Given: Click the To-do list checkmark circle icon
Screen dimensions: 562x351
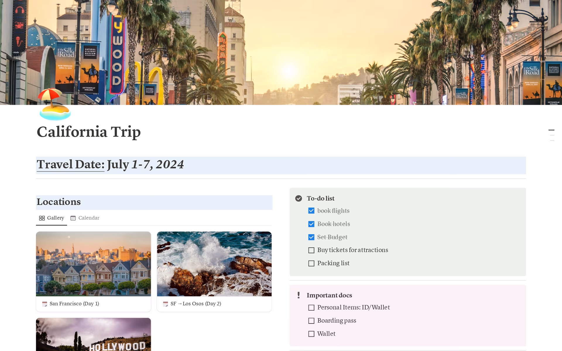Looking at the screenshot, I should pos(298,198).
